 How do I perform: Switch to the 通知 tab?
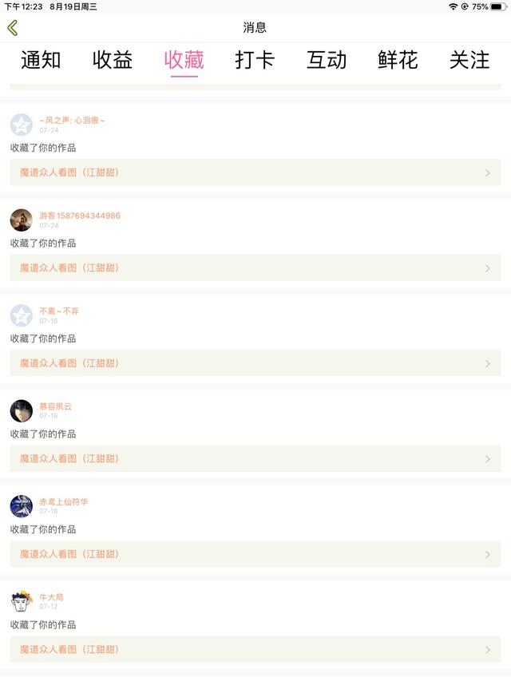(x=41, y=60)
